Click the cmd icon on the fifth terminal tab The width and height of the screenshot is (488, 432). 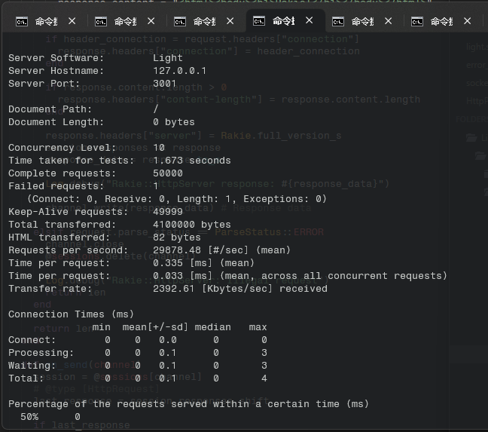(x=338, y=22)
